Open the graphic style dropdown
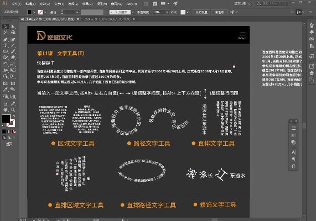The image size is (316, 221). pyautogui.click(x=188, y=12)
